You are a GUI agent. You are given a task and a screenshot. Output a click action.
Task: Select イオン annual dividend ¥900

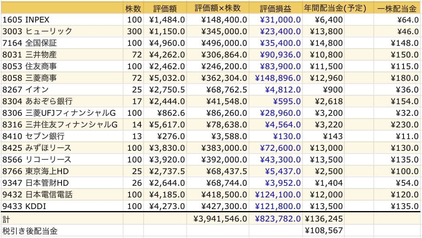(323, 90)
